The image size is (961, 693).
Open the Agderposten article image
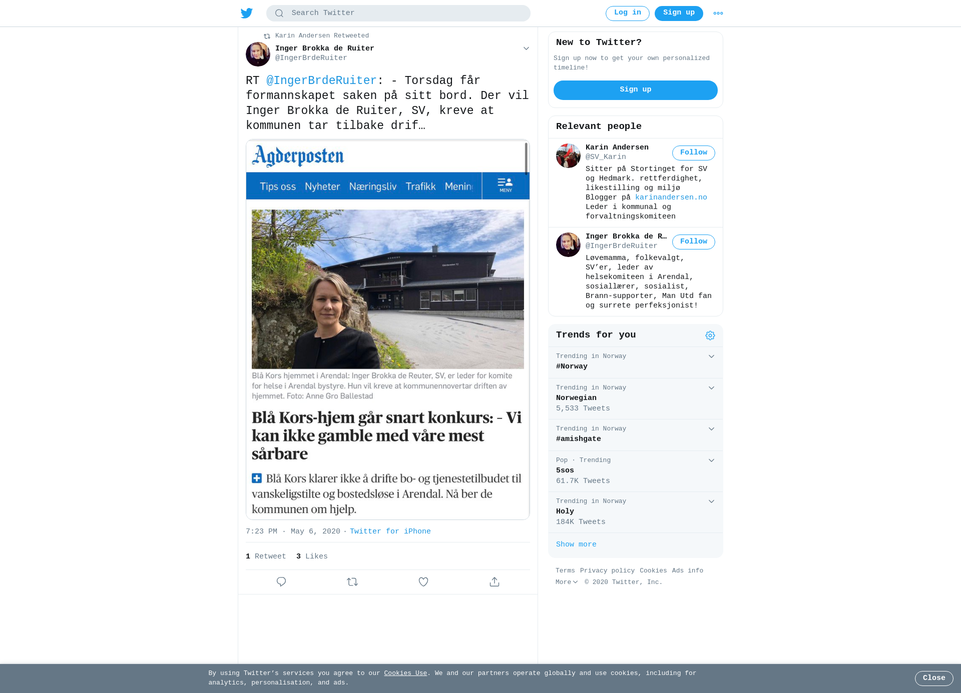point(388,329)
